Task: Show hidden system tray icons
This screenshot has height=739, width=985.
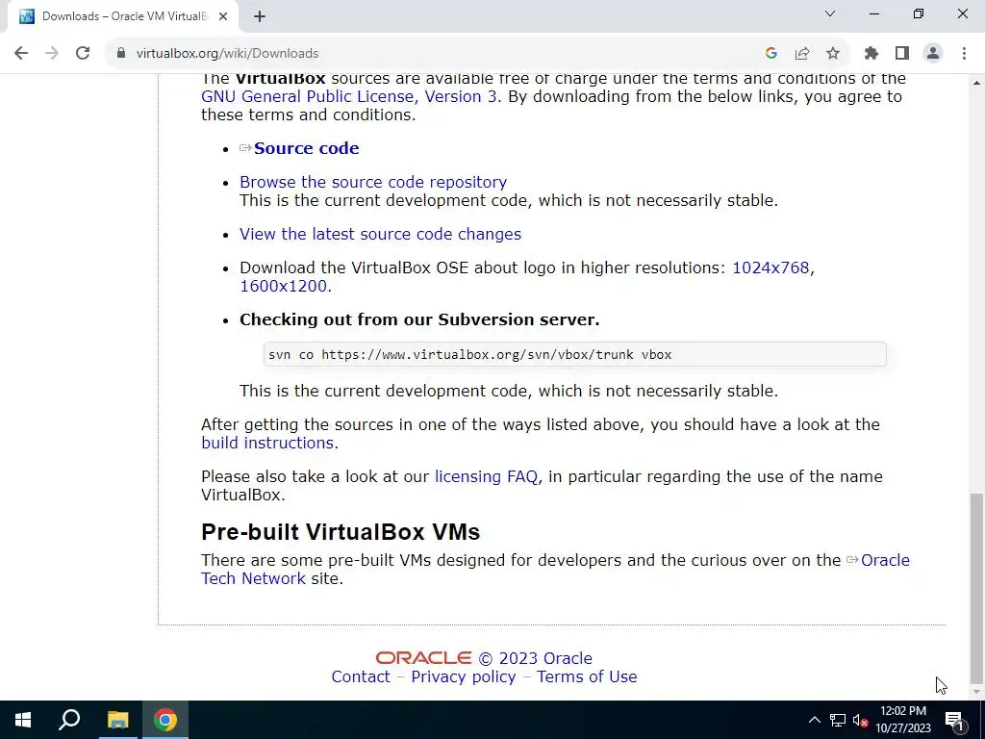Action: (814, 720)
